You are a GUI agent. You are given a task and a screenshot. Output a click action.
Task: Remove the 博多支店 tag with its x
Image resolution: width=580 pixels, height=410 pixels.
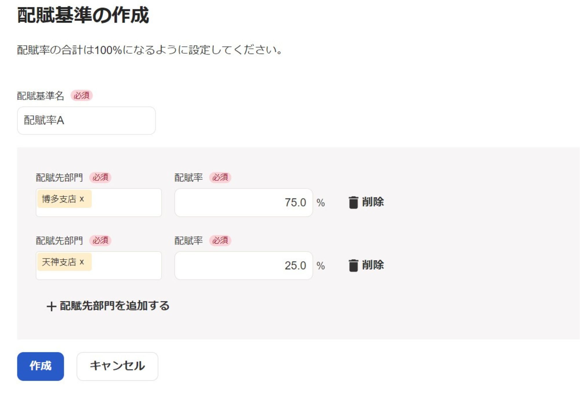coord(82,199)
